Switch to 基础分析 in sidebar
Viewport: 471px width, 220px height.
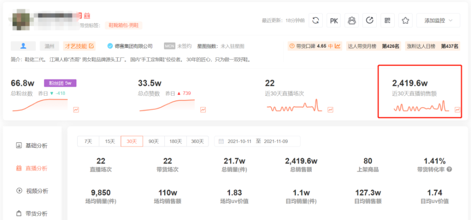click(x=32, y=146)
